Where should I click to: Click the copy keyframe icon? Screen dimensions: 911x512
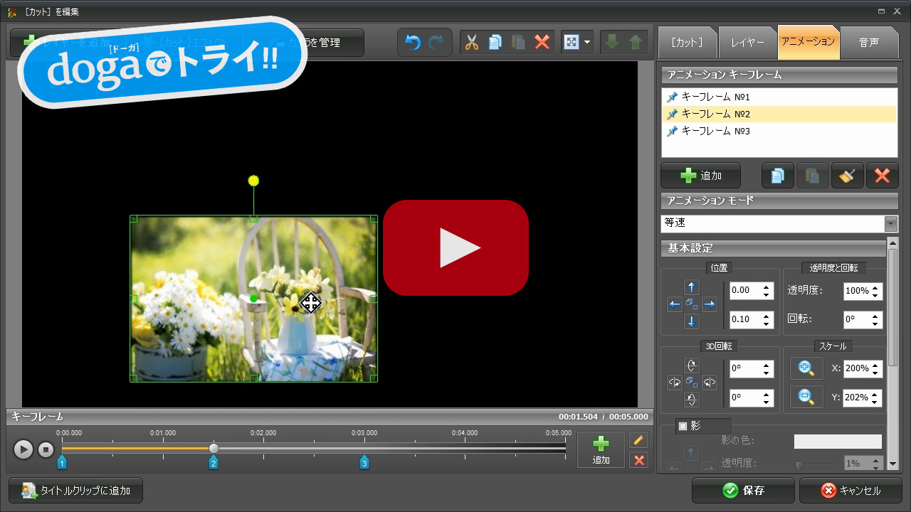[x=777, y=175]
